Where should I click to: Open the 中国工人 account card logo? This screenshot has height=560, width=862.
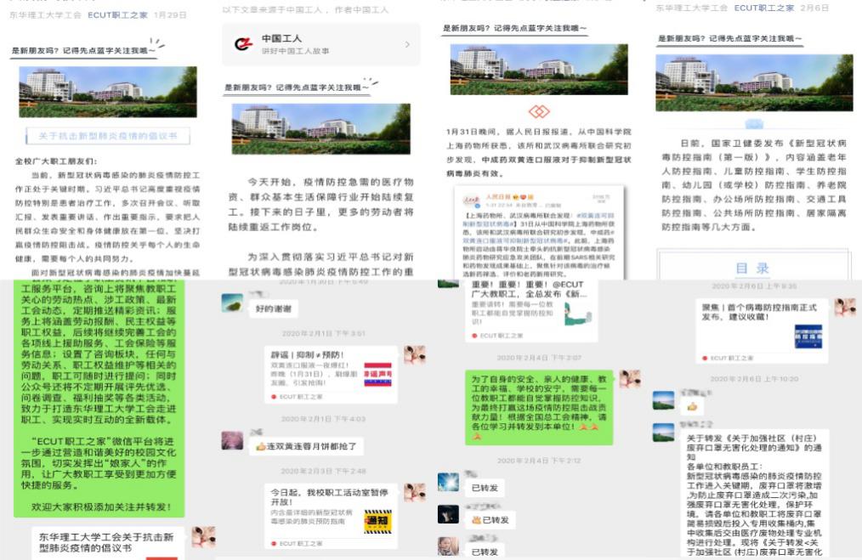click(x=243, y=44)
